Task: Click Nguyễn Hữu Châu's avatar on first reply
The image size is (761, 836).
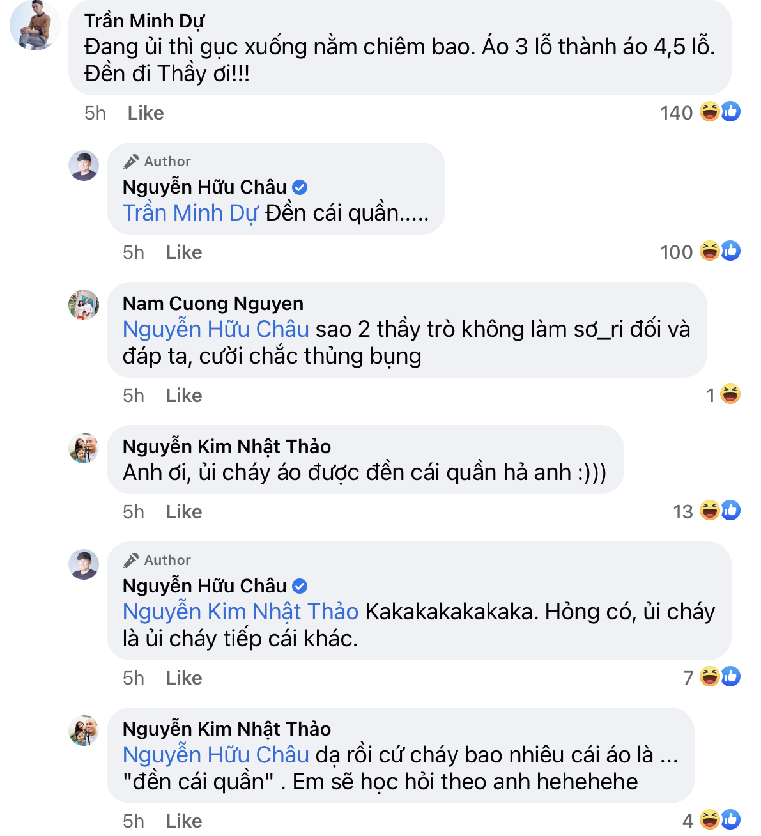Action: [84, 166]
